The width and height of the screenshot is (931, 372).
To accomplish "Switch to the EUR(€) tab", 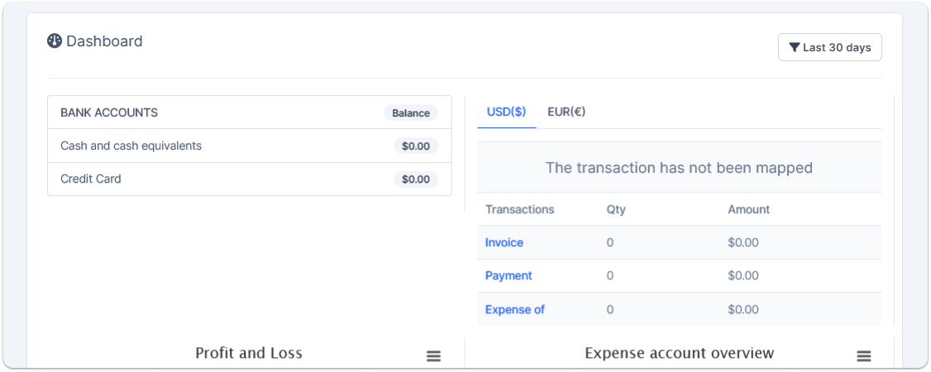I will [566, 112].
